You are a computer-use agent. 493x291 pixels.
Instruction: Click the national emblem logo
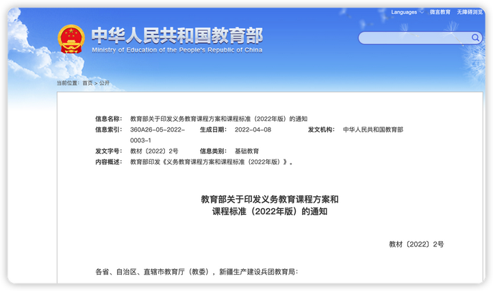(71, 39)
